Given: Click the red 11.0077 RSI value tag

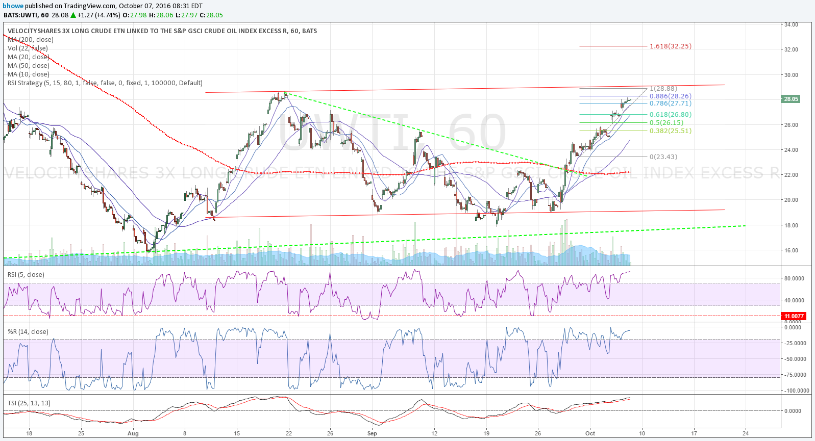Looking at the screenshot, I should click(x=794, y=316).
